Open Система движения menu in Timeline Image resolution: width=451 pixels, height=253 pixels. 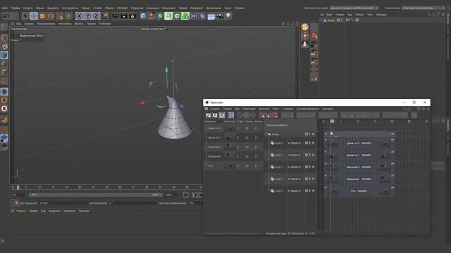point(308,109)
